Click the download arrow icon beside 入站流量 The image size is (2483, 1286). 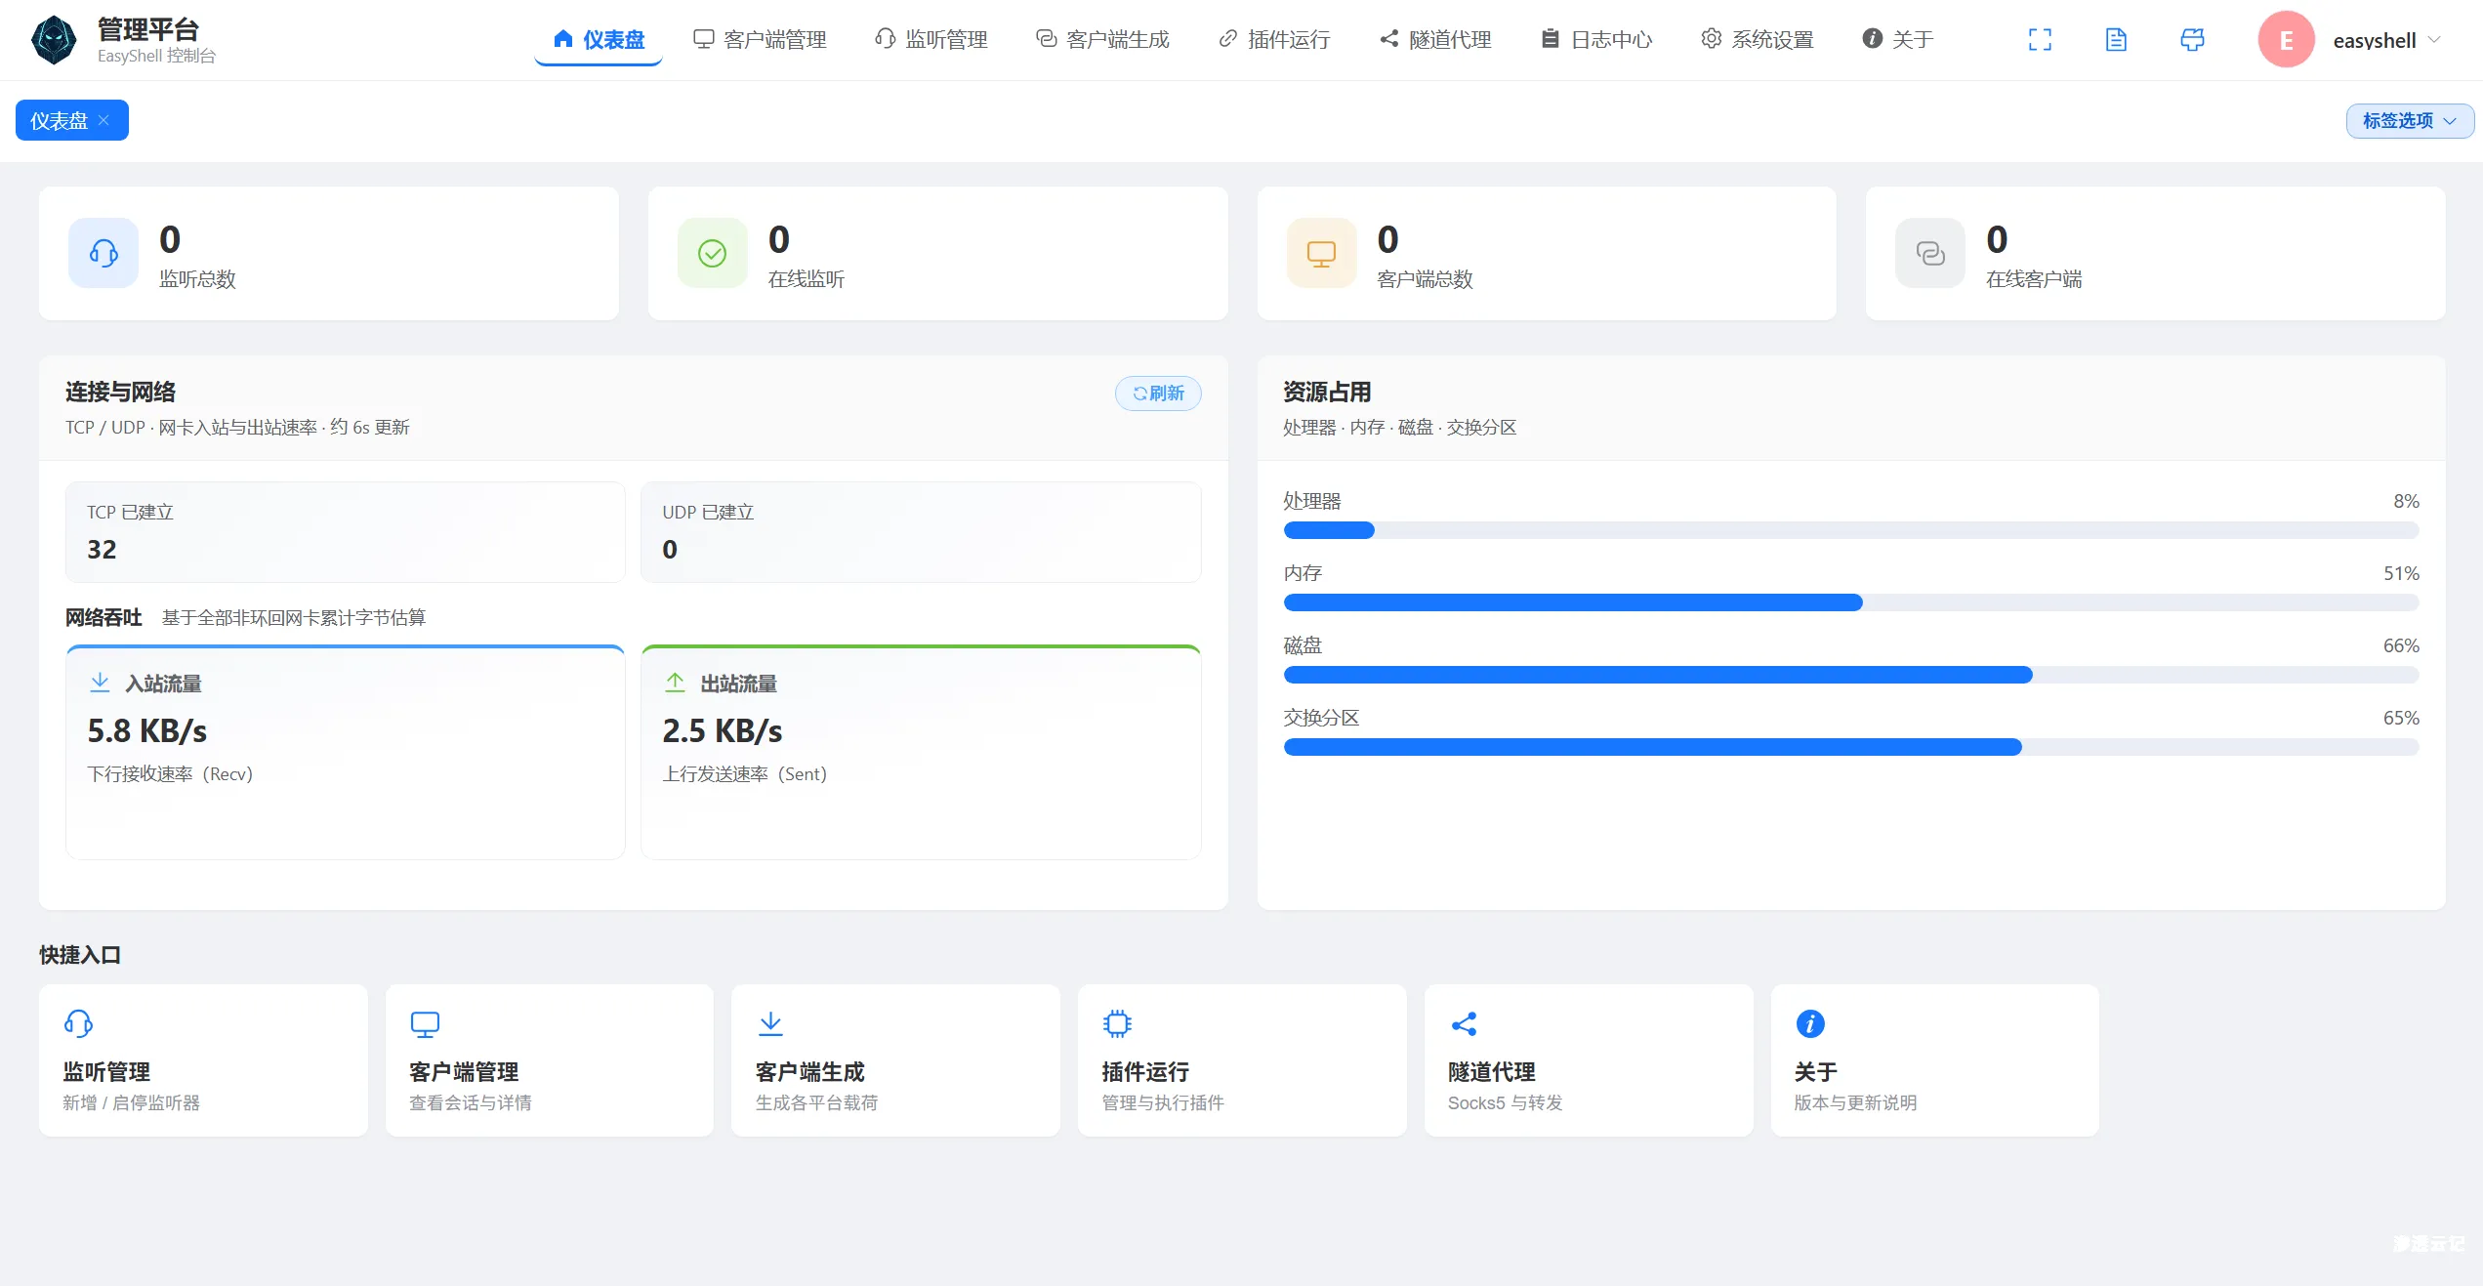coord(100,683)
